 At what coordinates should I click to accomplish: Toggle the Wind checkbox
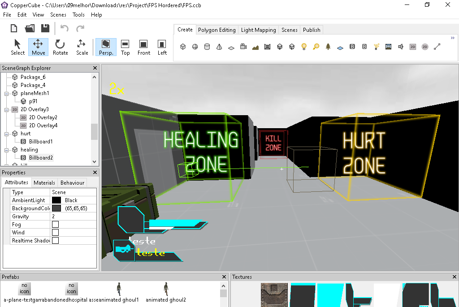pos(55,232)
